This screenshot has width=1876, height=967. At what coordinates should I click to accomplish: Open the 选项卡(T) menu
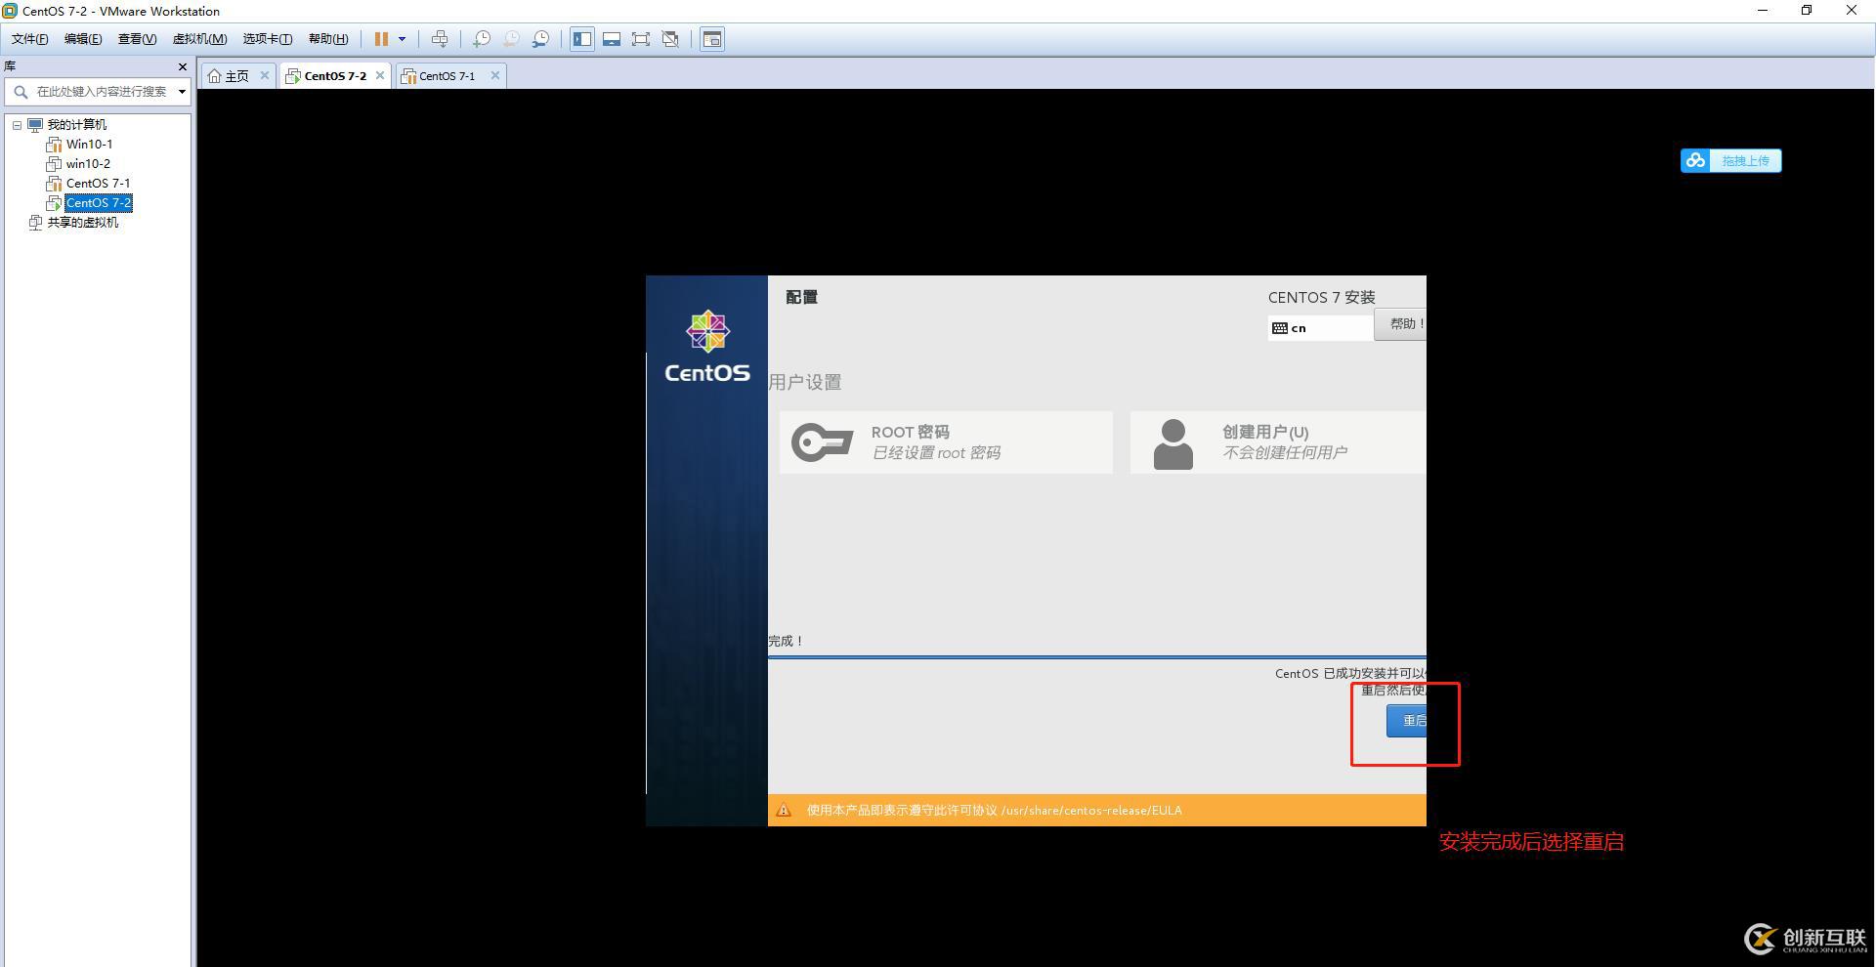click(268, 39)
